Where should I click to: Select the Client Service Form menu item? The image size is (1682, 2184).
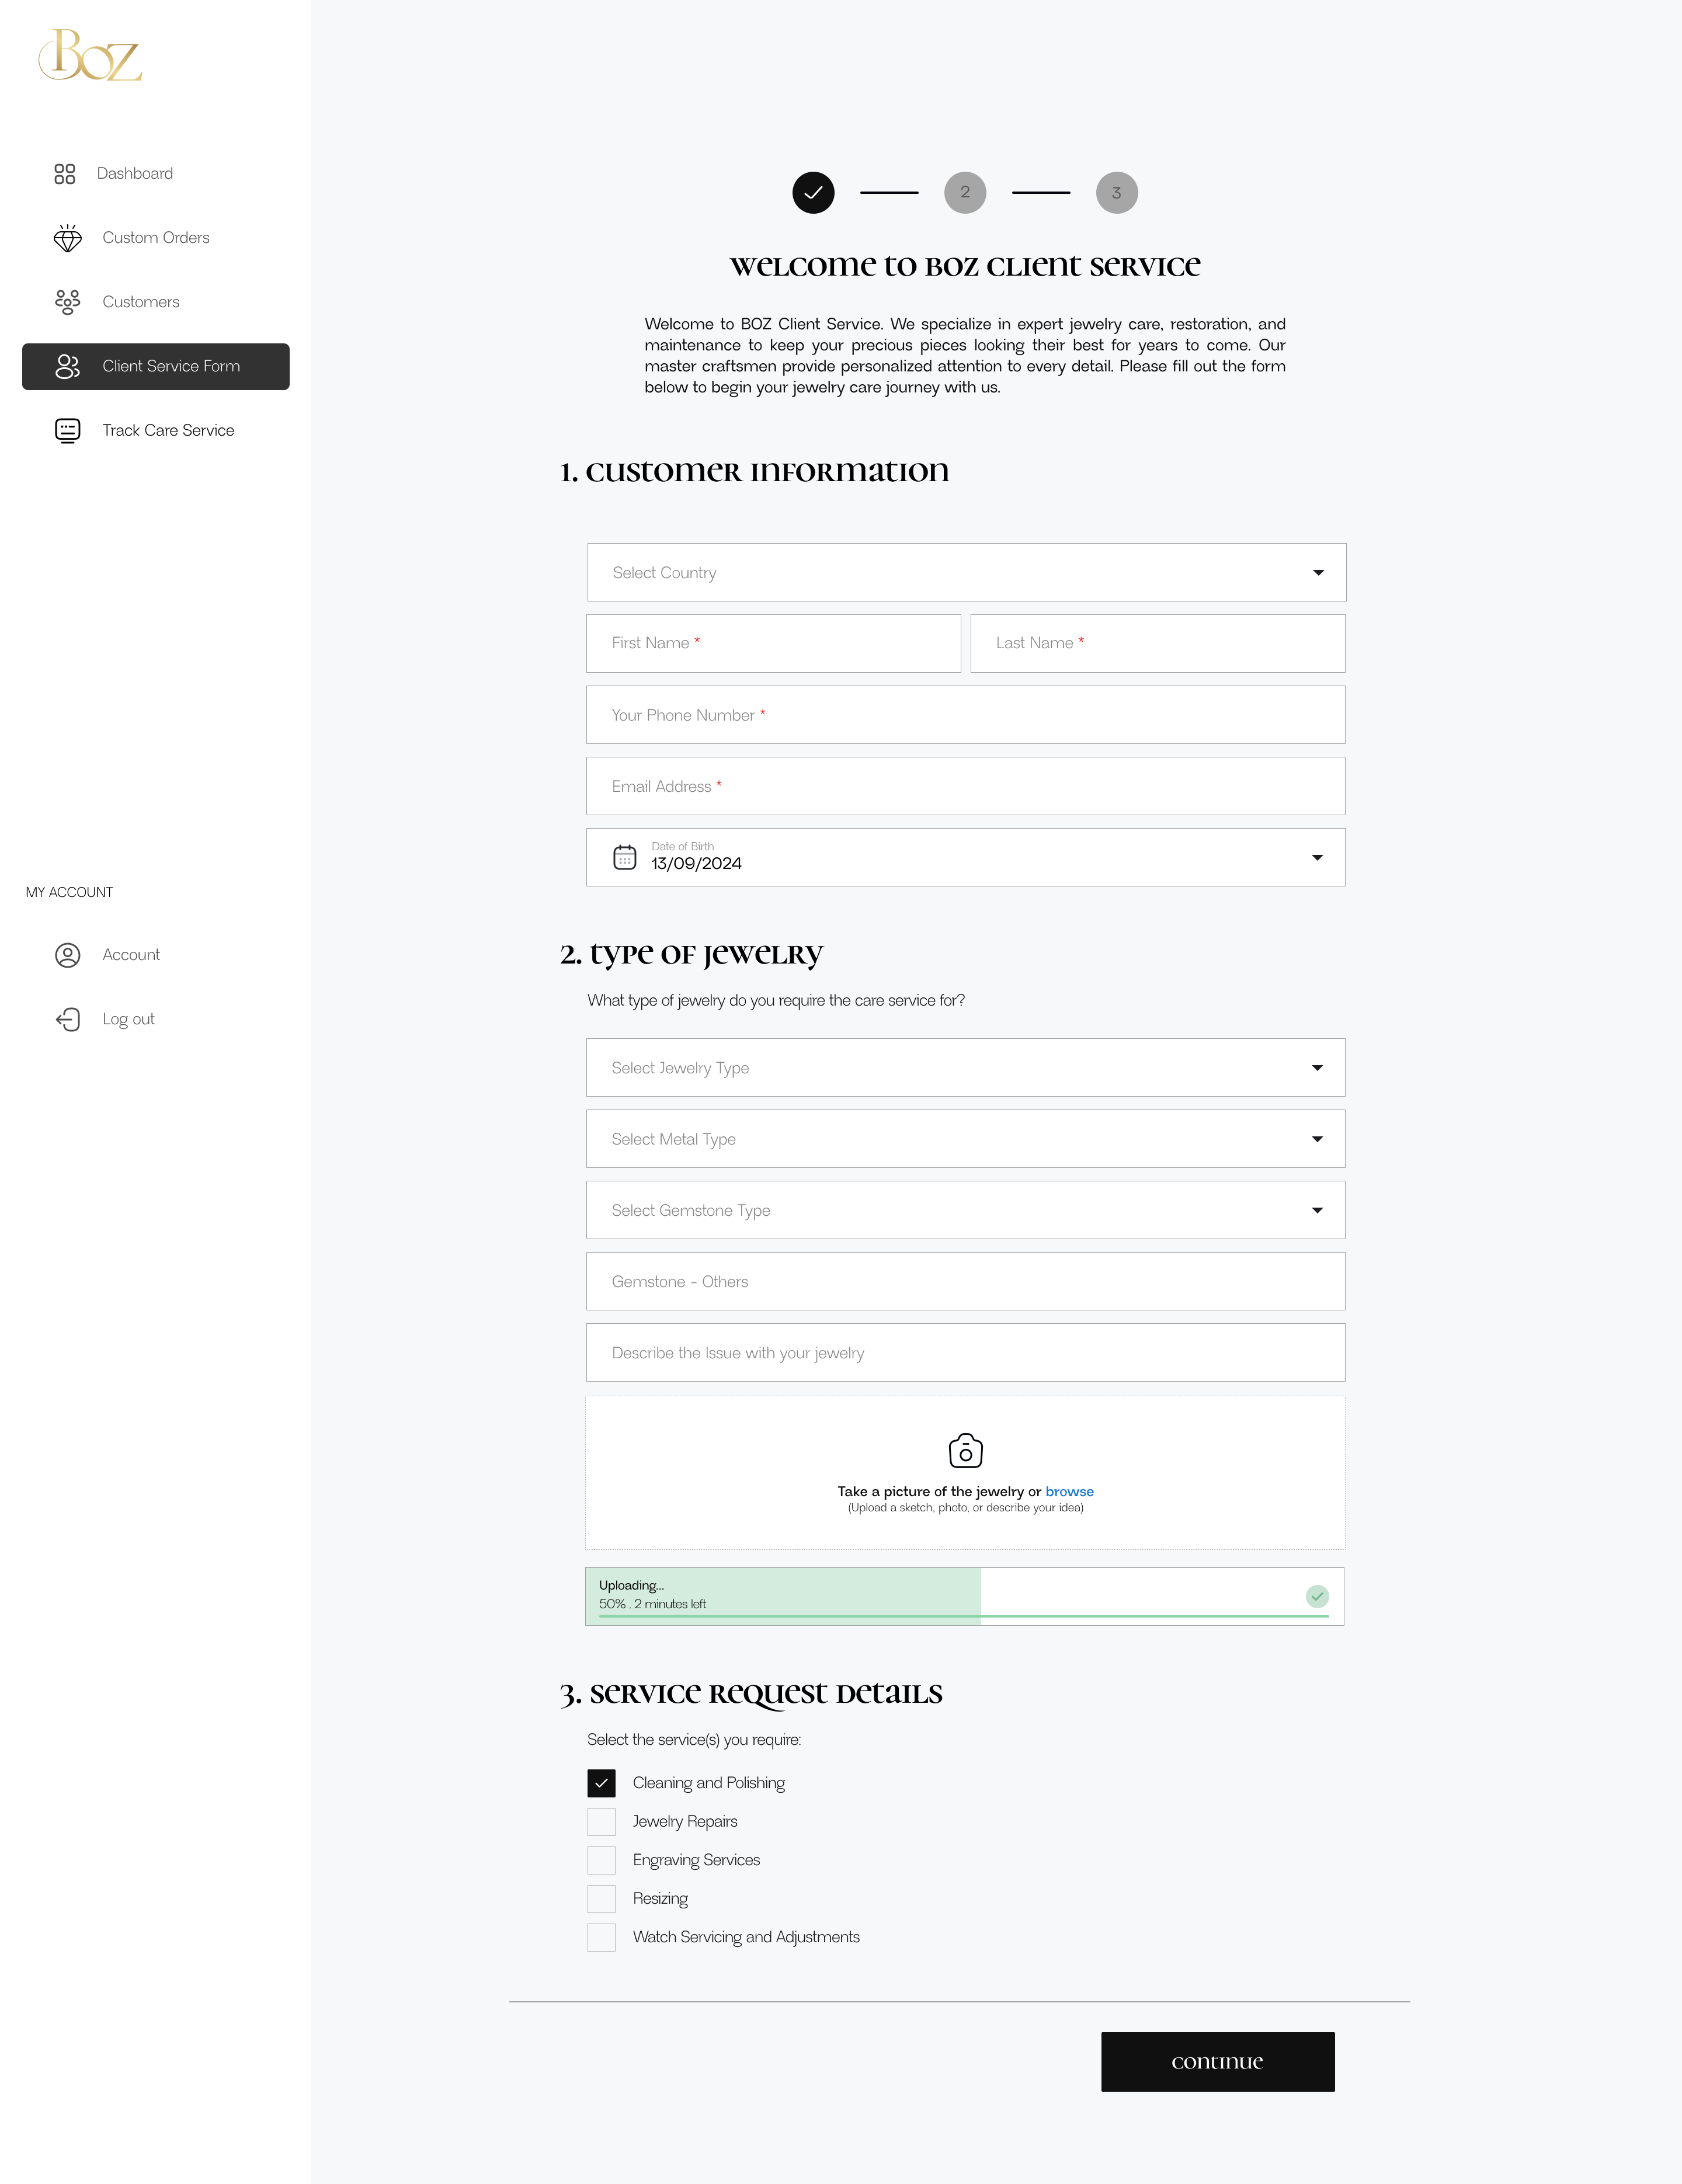156,367
